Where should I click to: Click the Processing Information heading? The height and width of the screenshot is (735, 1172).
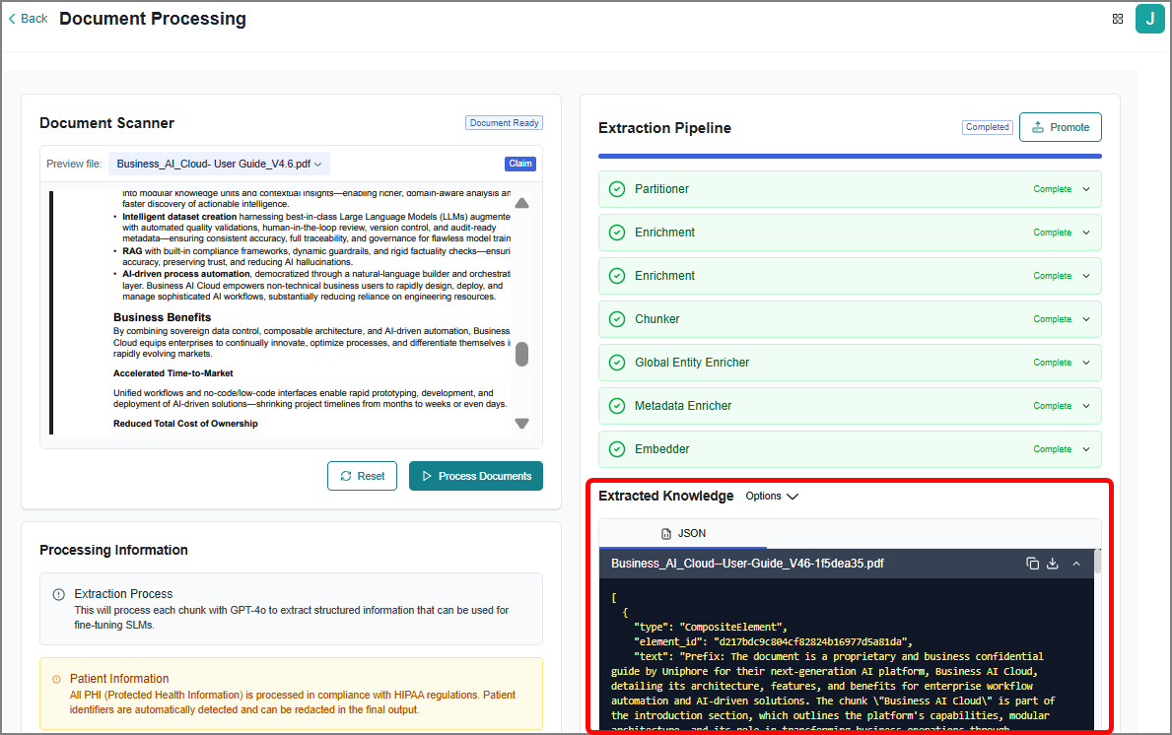click(x=113, y=550)
